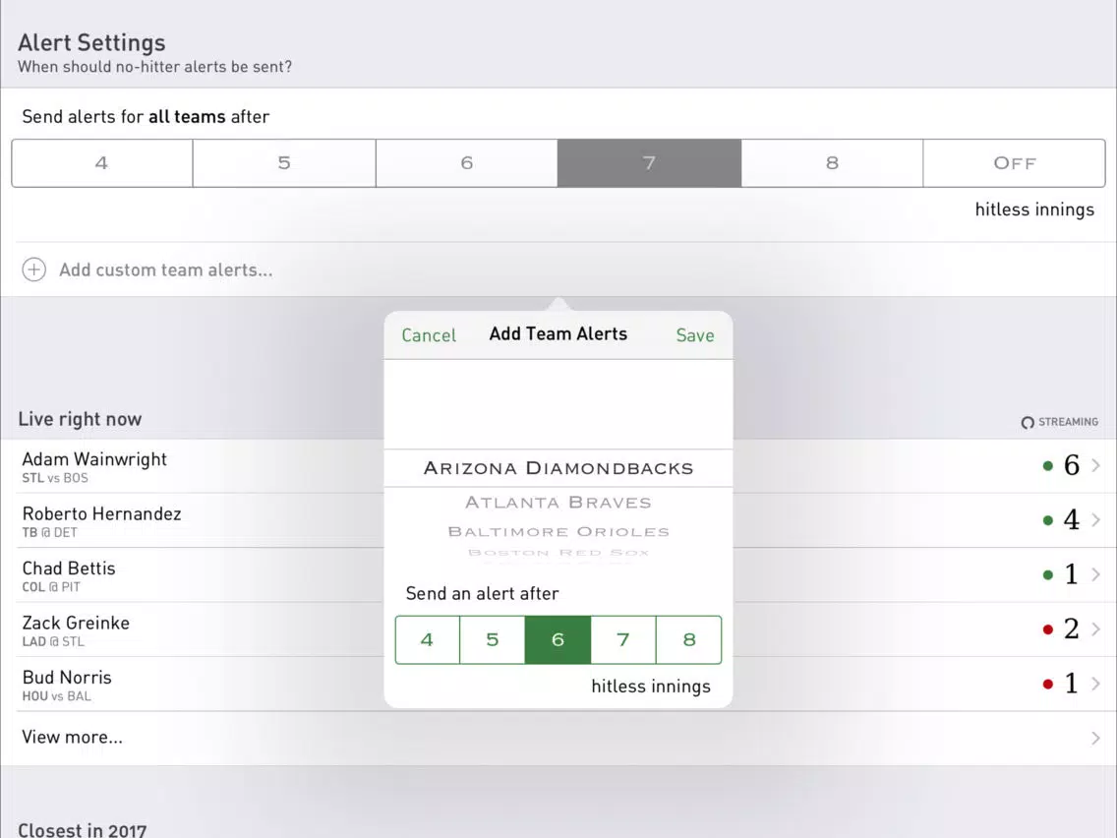Choose 8 innings in Add Team Alerts
This screenshot has width=1117, height=838.
689,640
